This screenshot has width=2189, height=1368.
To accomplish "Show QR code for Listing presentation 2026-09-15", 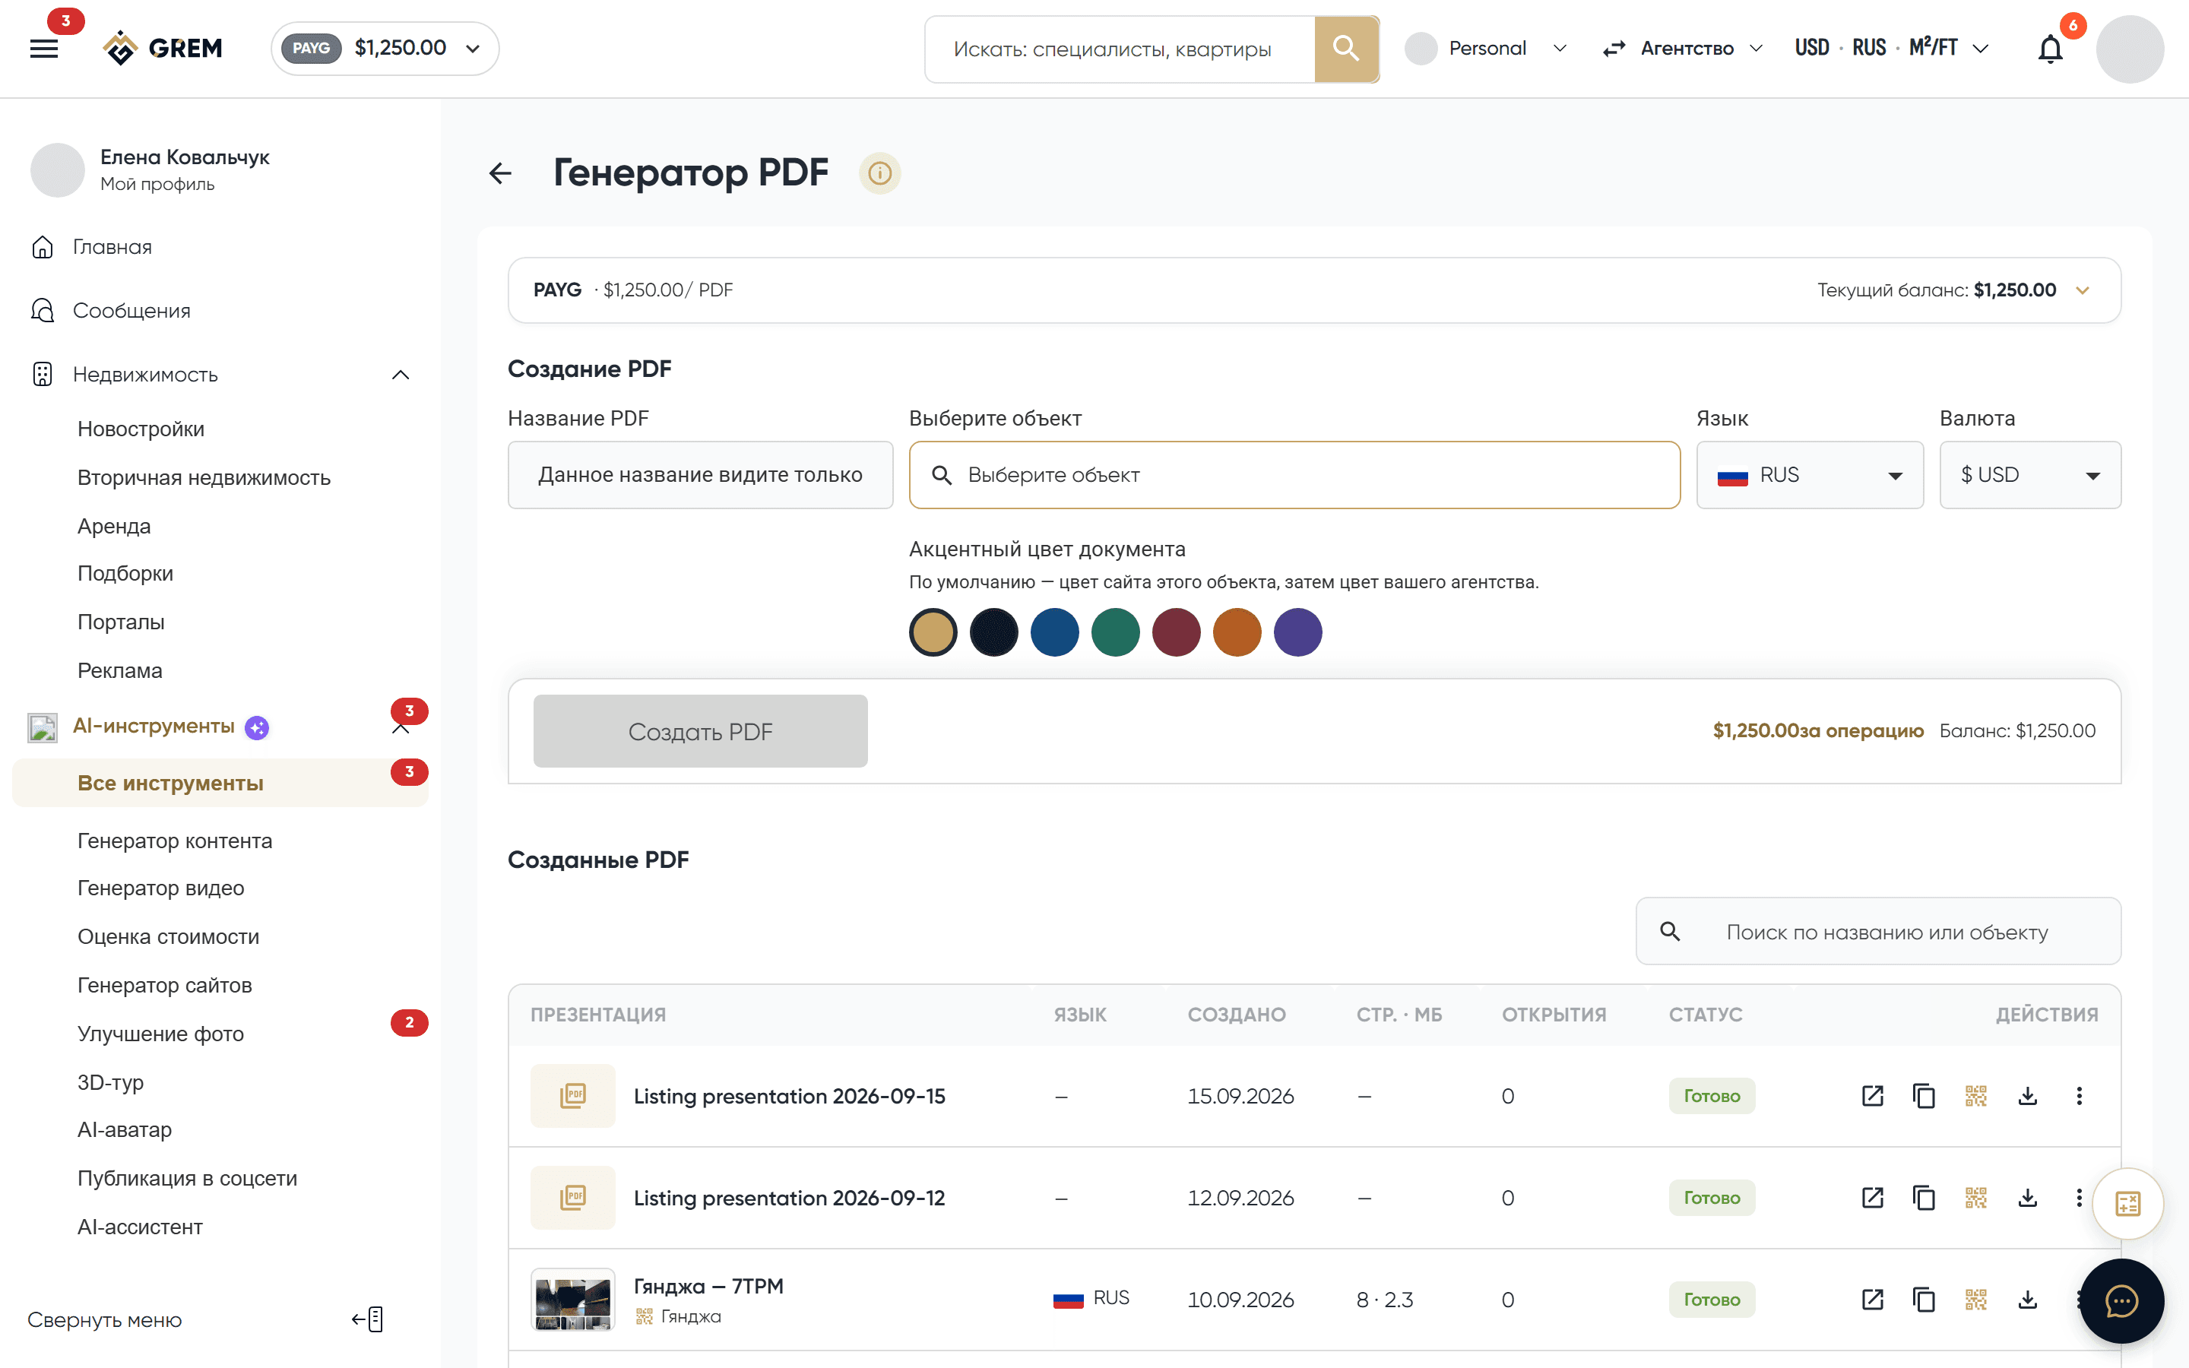I will point(1975,1096).
